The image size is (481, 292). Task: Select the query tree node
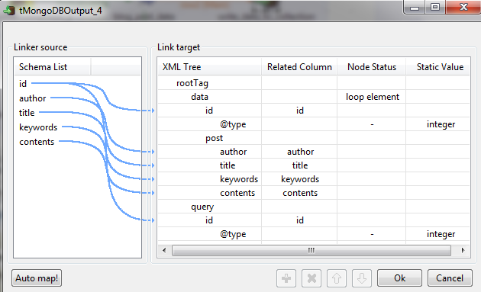pyautogui.click(x=202, y=207)
